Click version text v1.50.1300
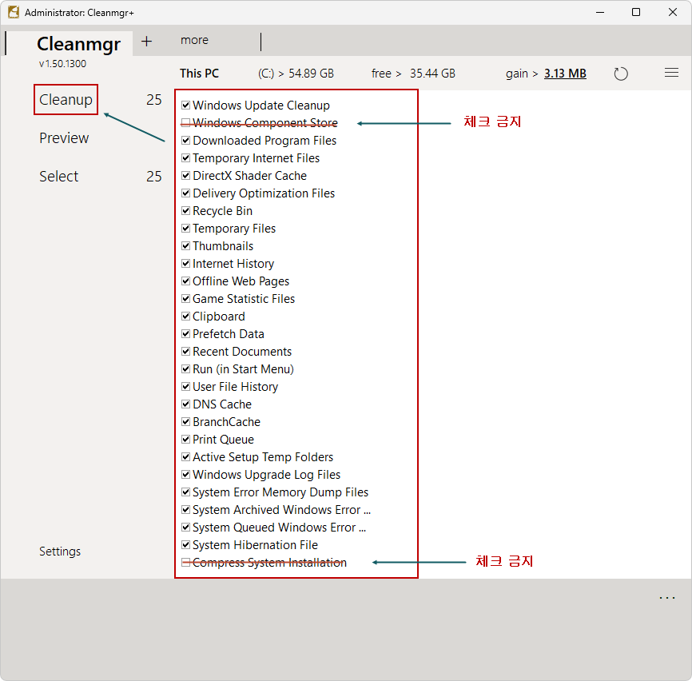The height and width of the screenshot is (681, 692). (x=62, y=64)
